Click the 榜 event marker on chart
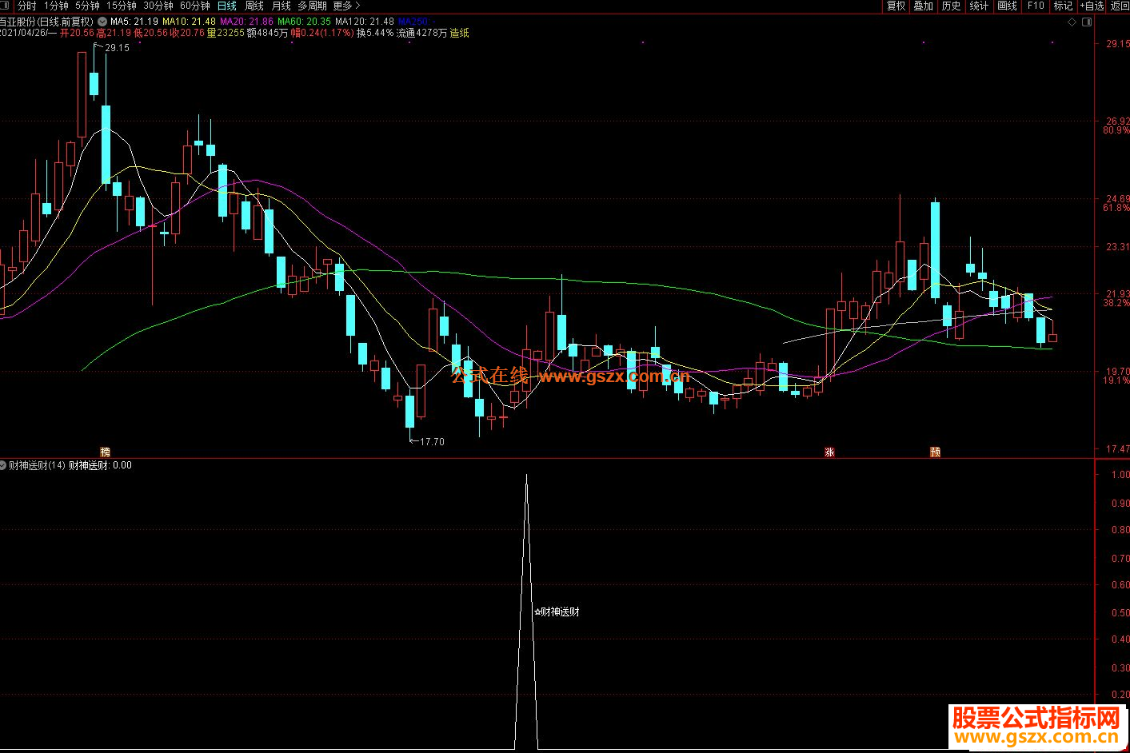Image resolution: width=1130 pixels, height=753 pixels. (105, 452)
